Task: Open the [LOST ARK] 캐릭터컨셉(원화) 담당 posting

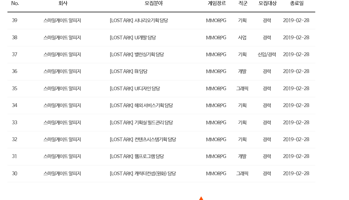Action: click(x=143, y=174)
